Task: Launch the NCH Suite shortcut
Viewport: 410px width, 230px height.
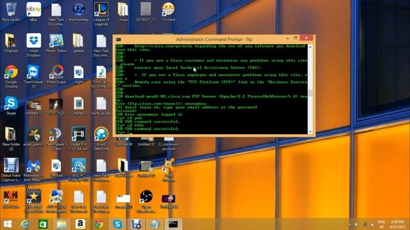Action: pyautogui.click(x=11, y=199)
